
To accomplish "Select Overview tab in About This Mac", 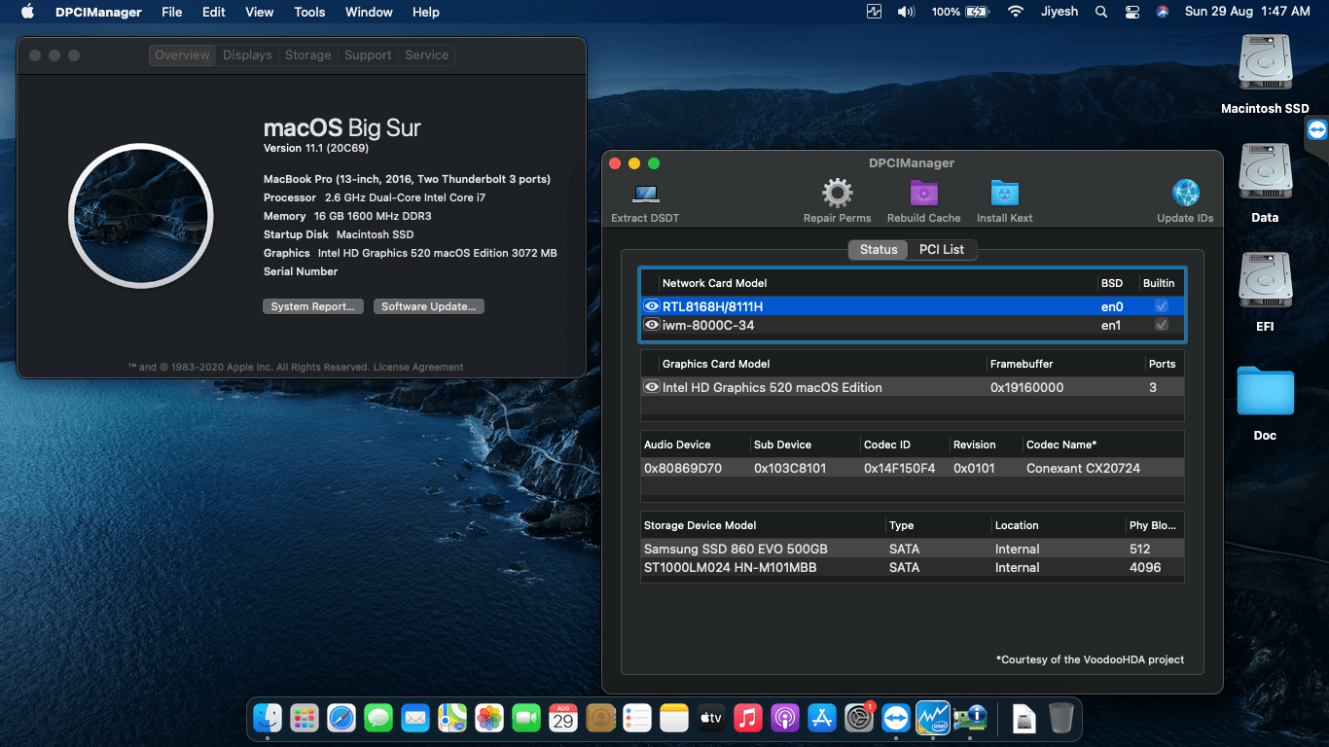I will click(182, 55).
